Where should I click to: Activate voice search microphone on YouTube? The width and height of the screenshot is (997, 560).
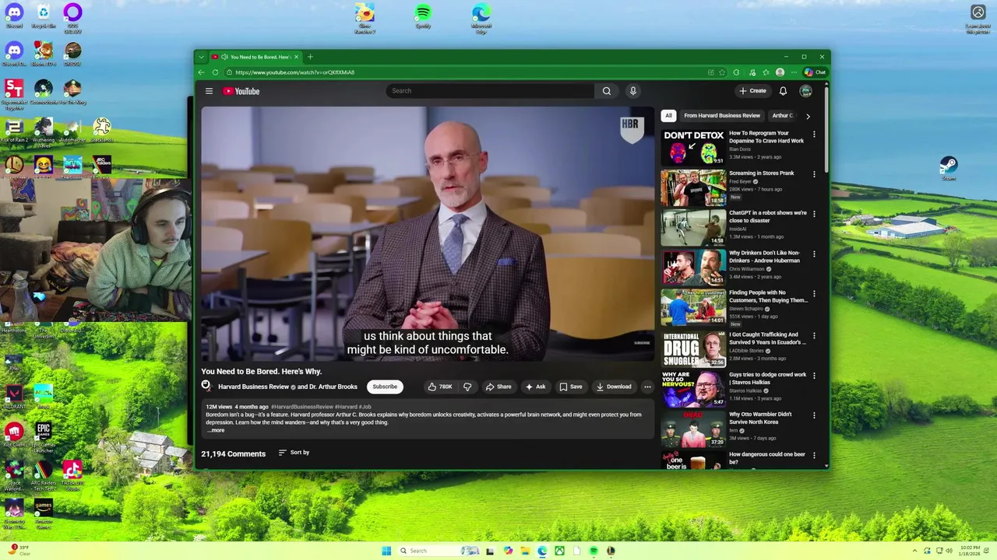pos(632,91)
